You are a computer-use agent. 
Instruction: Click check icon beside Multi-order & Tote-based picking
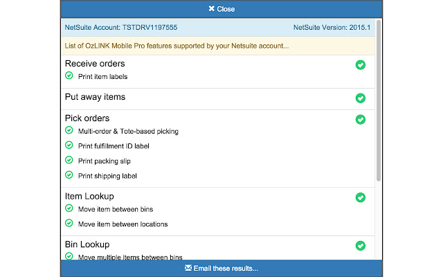click(x=69, y=130)
